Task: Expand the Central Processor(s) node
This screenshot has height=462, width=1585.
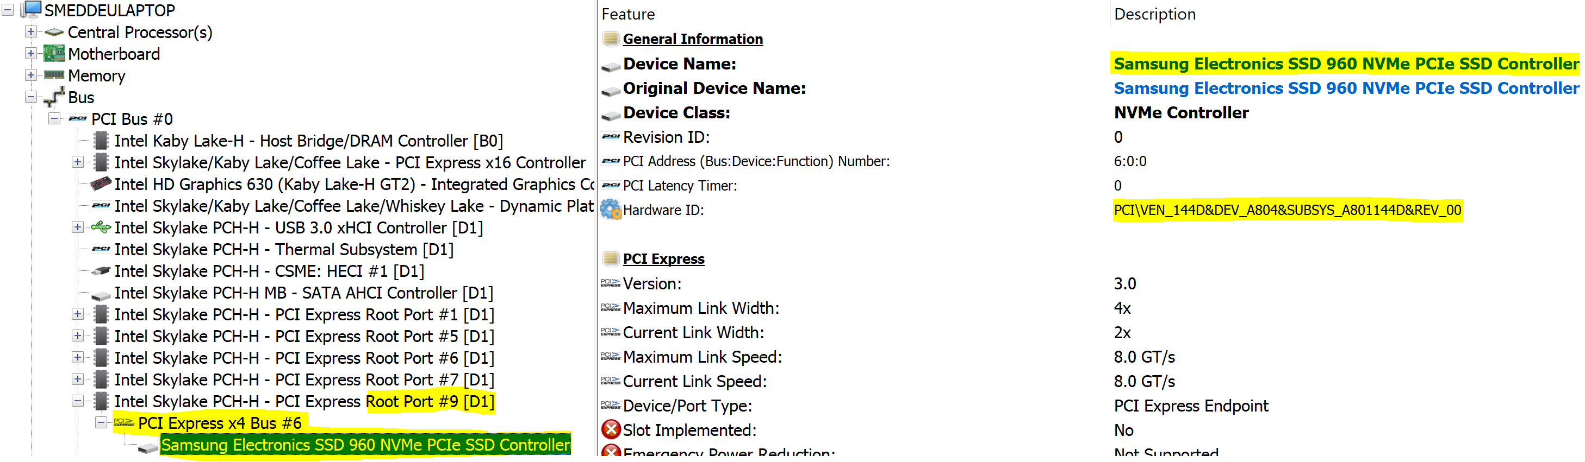Action: [x=31, y=31]
